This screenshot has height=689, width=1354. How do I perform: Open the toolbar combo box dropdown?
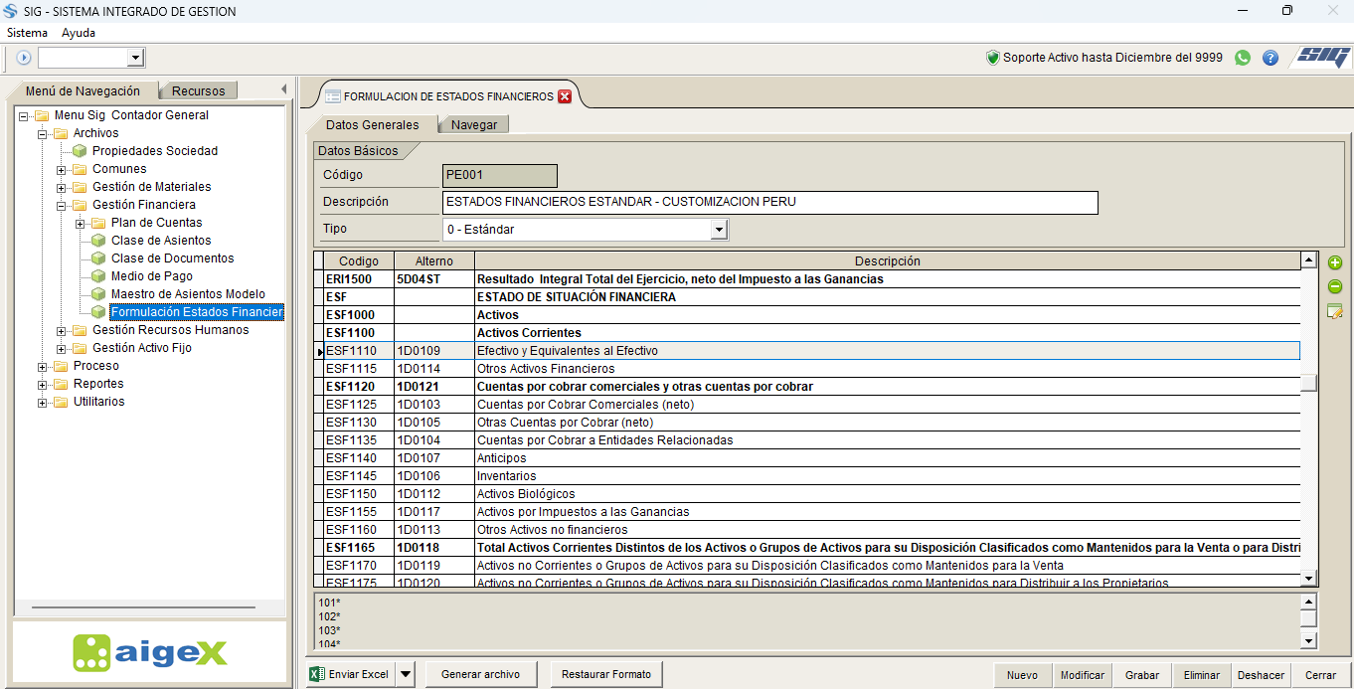click(136, 58)
